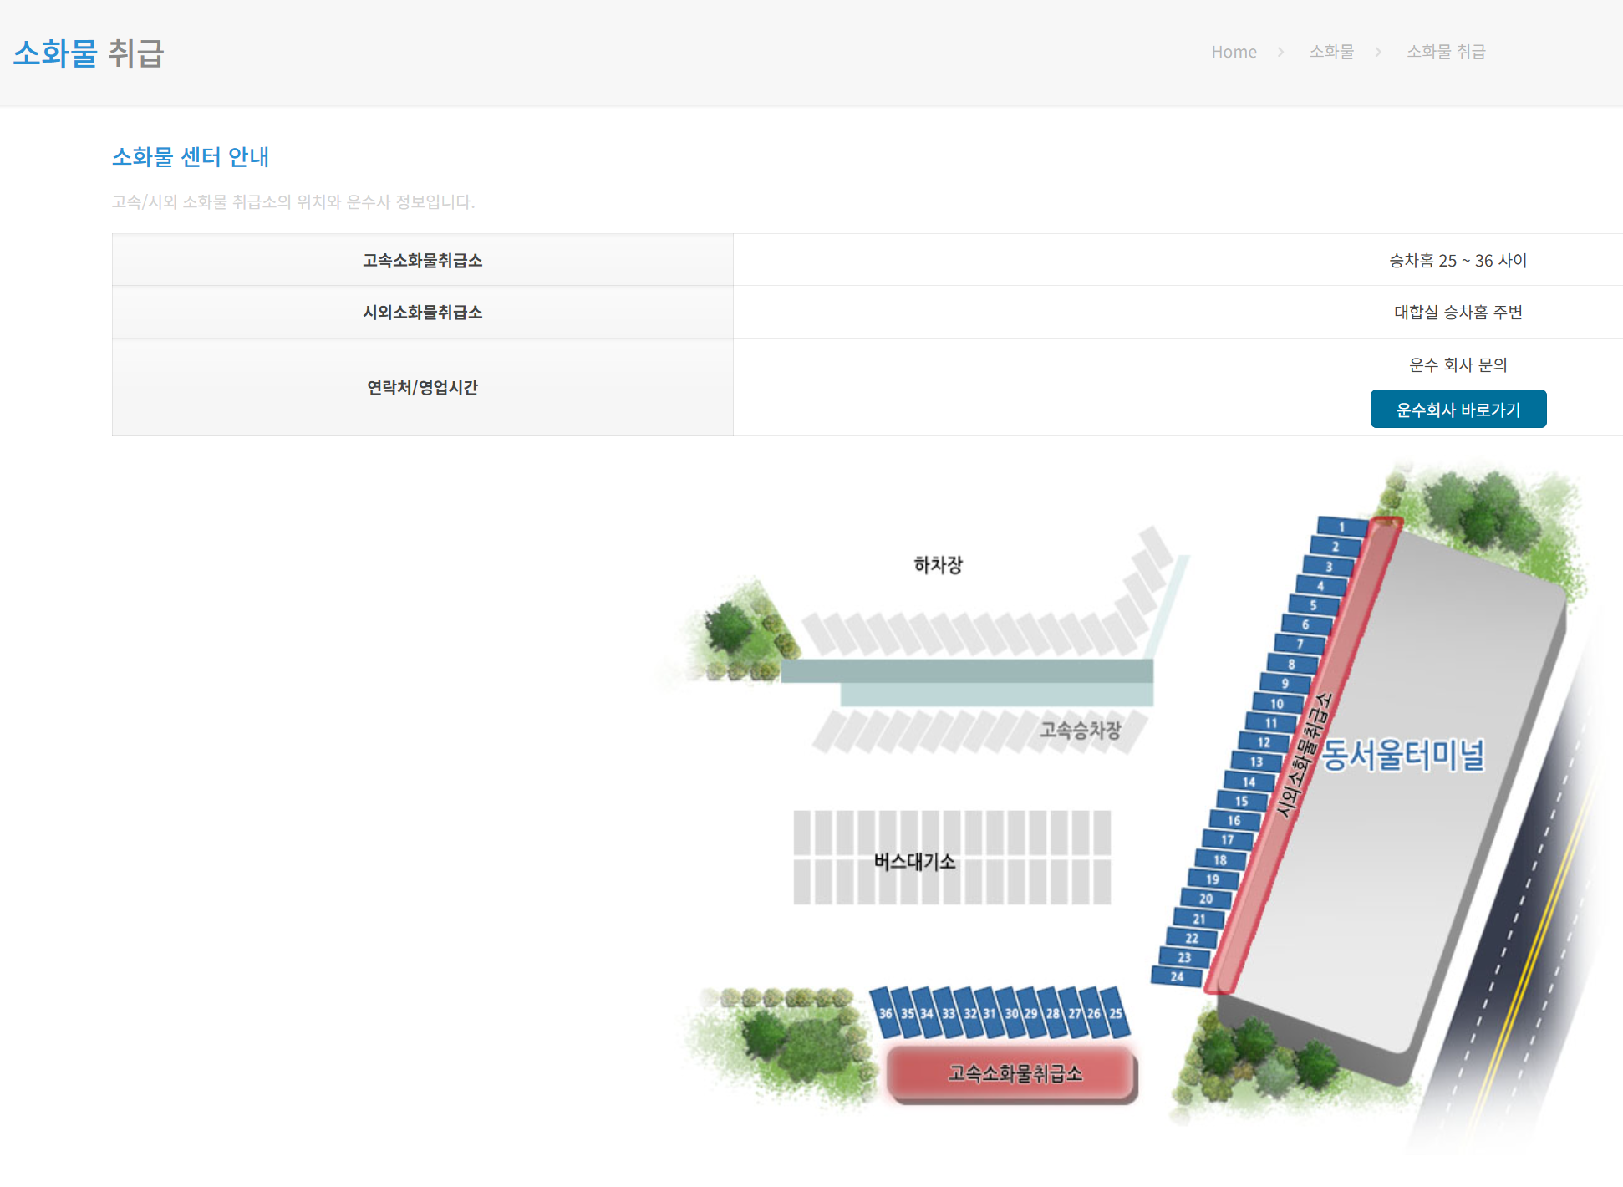Click the red 고속소화물취급소 marker on map
This screenshot has height=1187, width=1623.
click(x=1014, y=1073)
